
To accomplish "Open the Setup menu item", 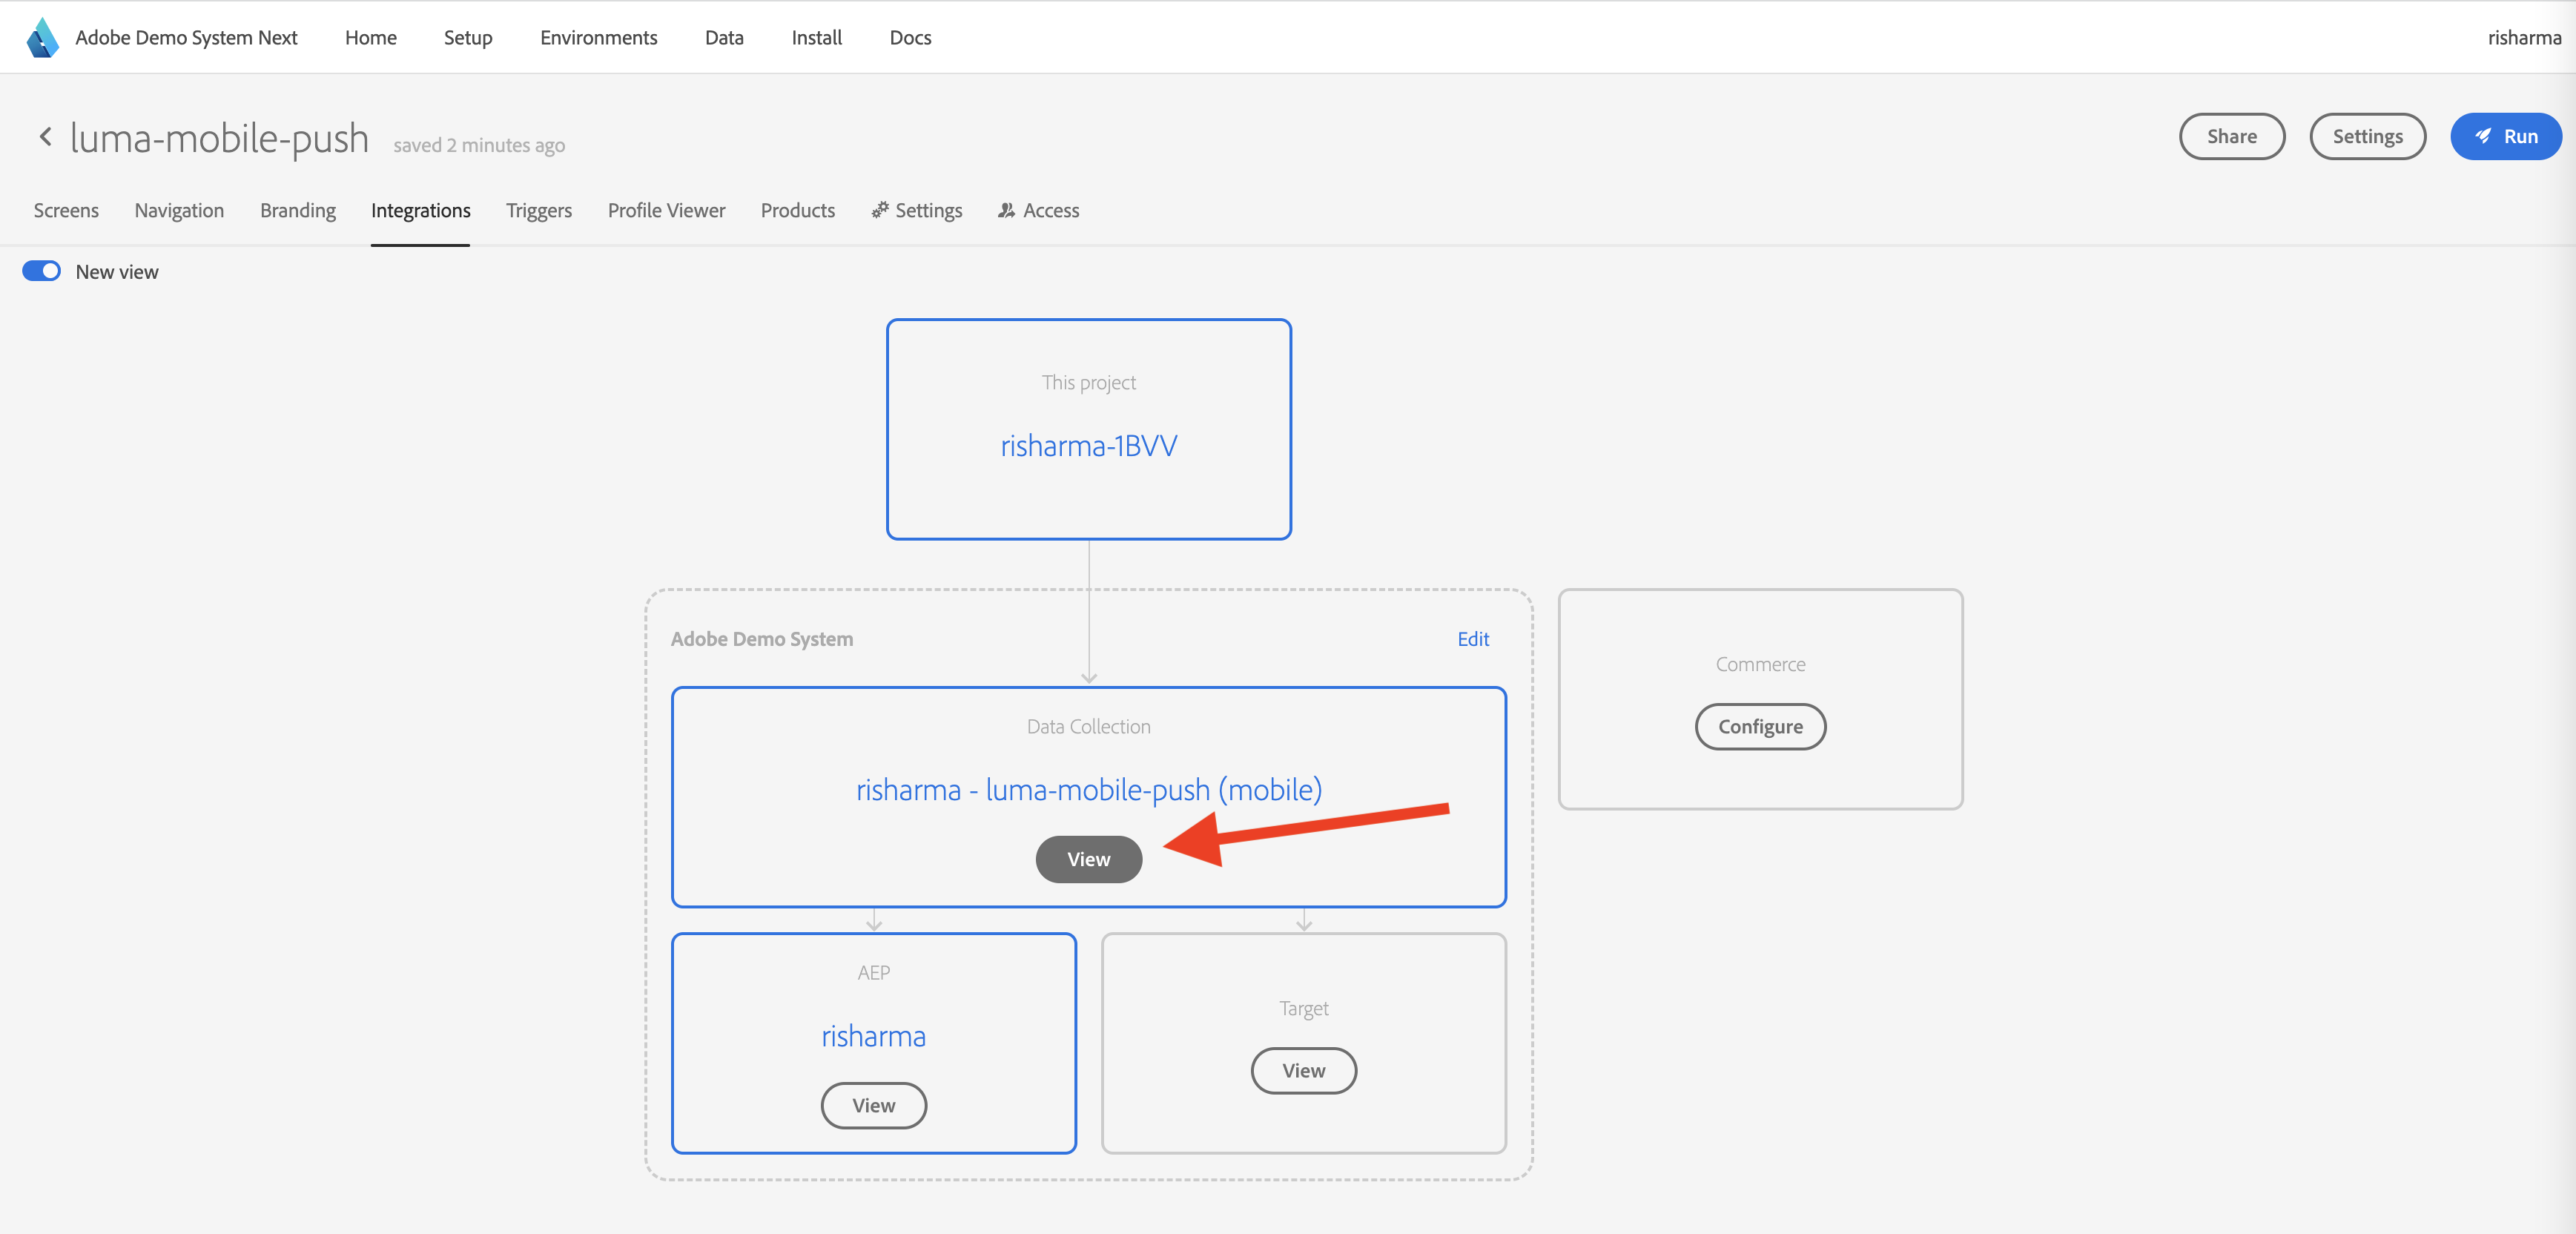I will coord(468,38).
